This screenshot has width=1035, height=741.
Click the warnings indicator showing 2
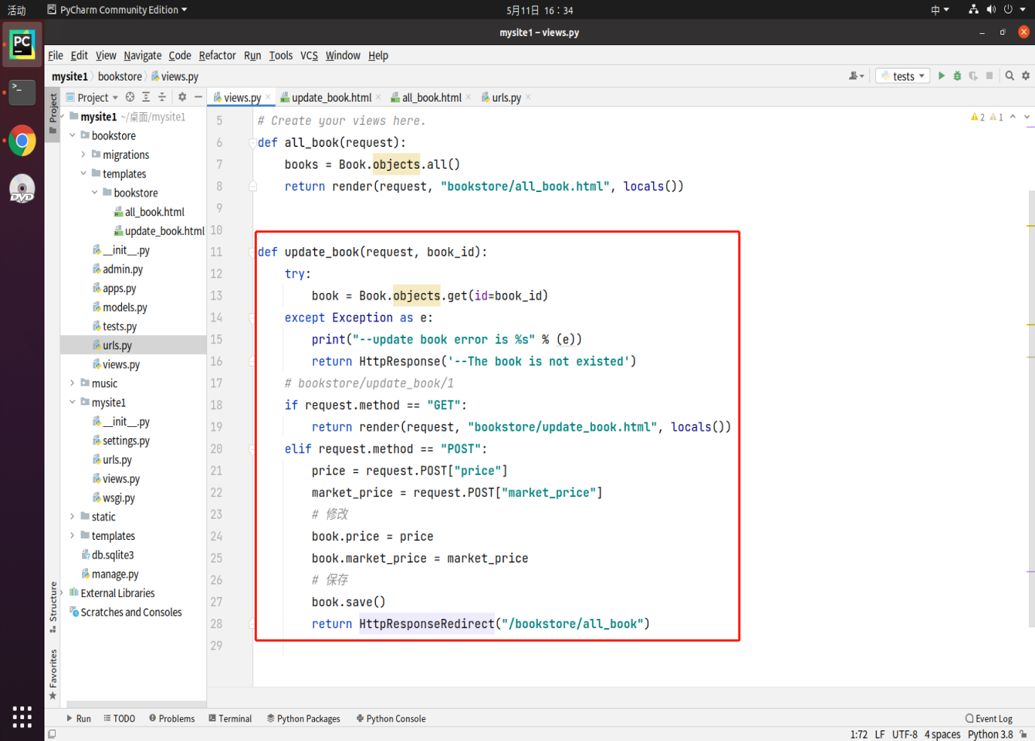[978, 117]
